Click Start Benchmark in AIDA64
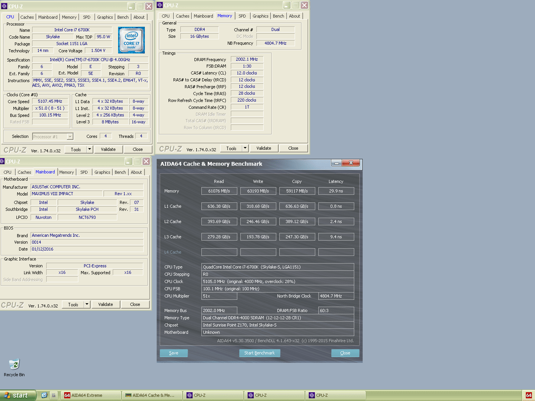The image size is (535, 401). tap(259, 353)
